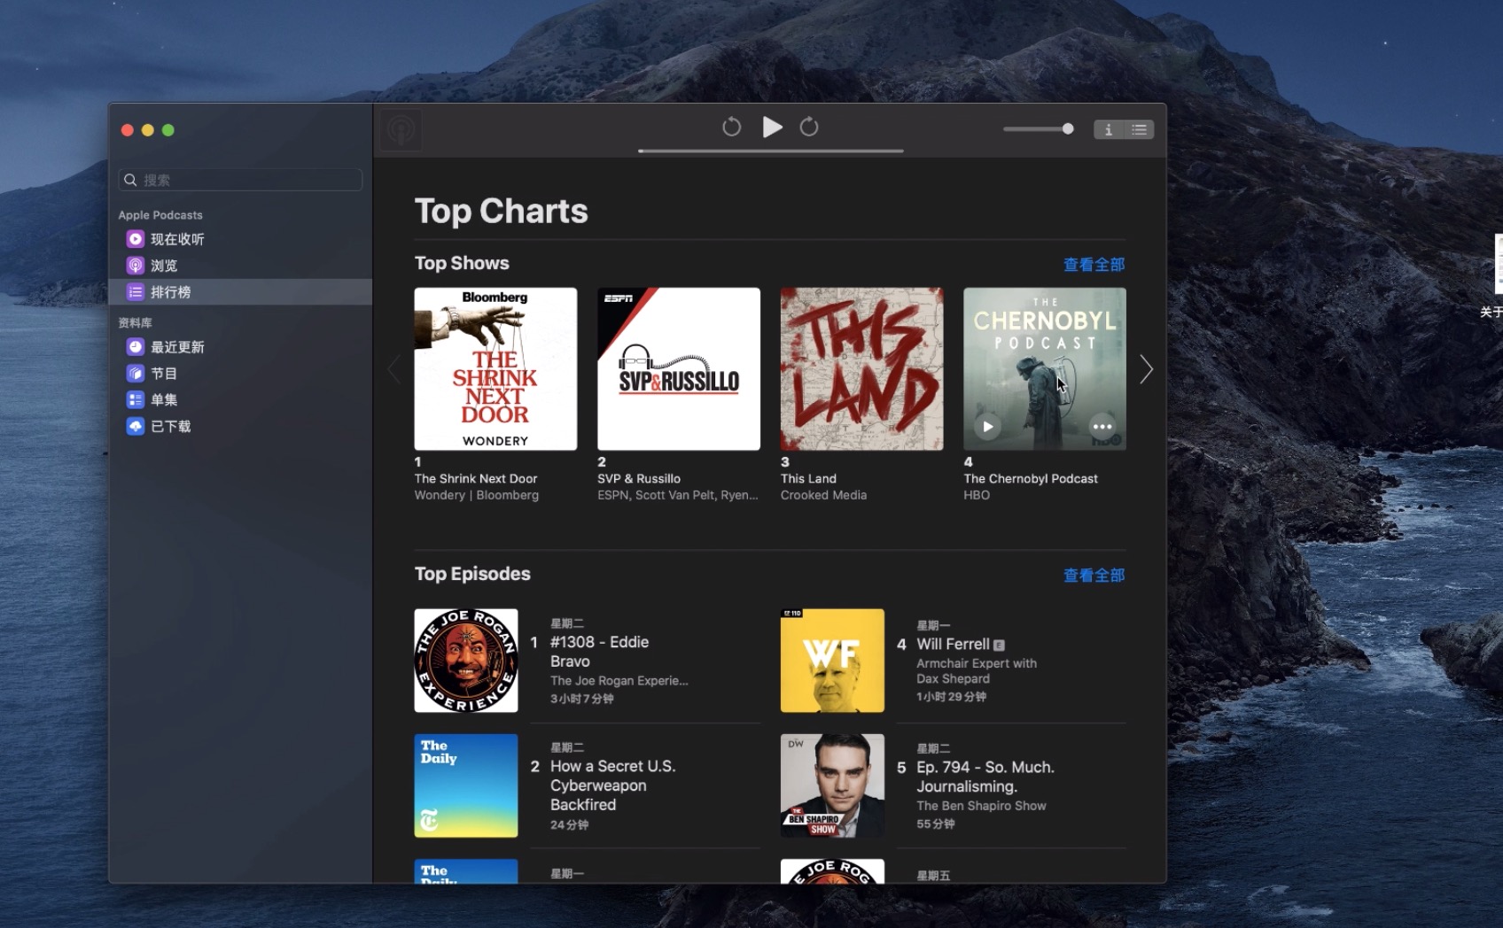Image resolution: width=1503 pixels, height=928 pixels.
Task: Click the 单集 episodes icon in sidebar
Action: (x=135, y=400)
